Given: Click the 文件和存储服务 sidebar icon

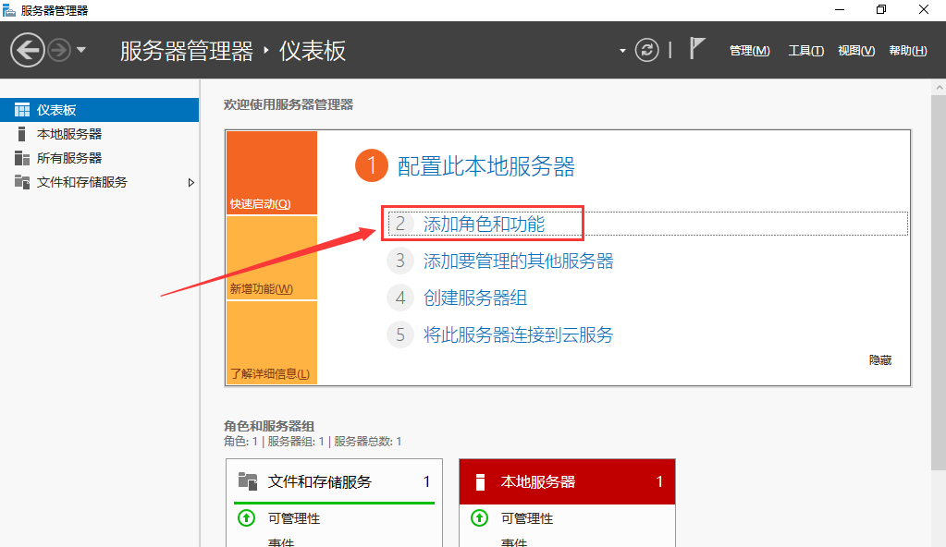Looking at the screenshot, I should click(x=21, y=182).
